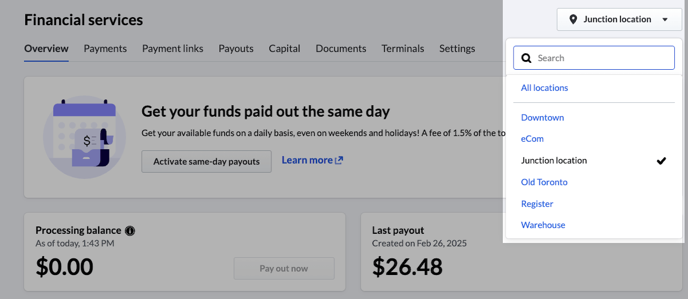The image size is (688, 299).
Task: Pick the Register location option
Action: click(537, 204)
